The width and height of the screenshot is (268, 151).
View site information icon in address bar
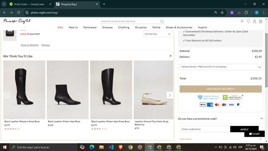point(27,13)
